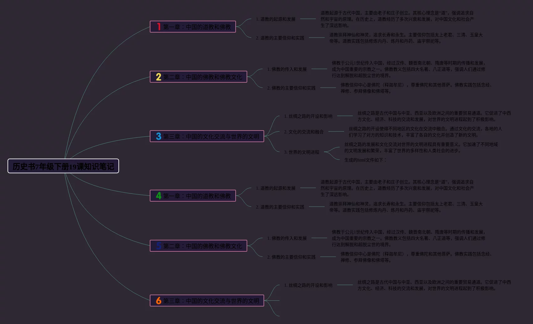
Task: Select 2. 道教的主要信仰和实践 under the marker 1 chapter
Action: click(280, 38)
